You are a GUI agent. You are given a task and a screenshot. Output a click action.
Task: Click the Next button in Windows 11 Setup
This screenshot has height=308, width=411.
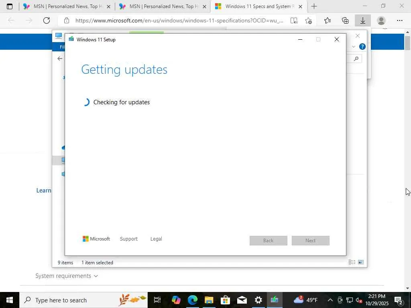[310, 241]
